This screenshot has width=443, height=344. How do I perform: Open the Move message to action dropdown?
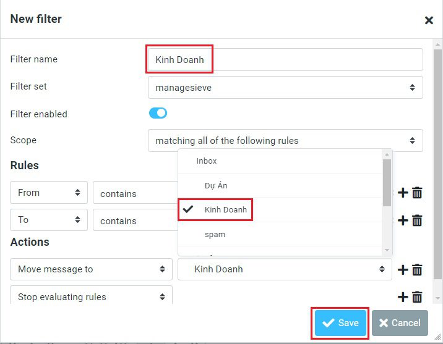pos(91,269)
